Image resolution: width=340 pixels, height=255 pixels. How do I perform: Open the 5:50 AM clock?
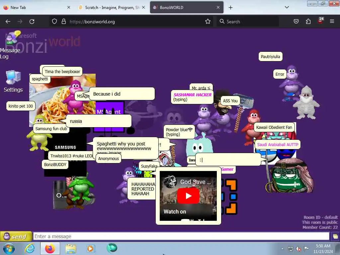[323, 248]
